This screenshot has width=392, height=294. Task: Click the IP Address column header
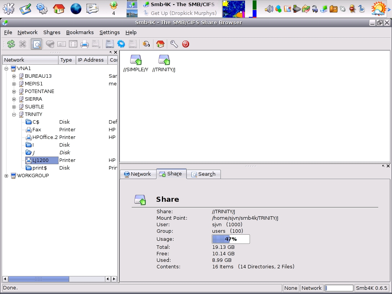point(91,60)
